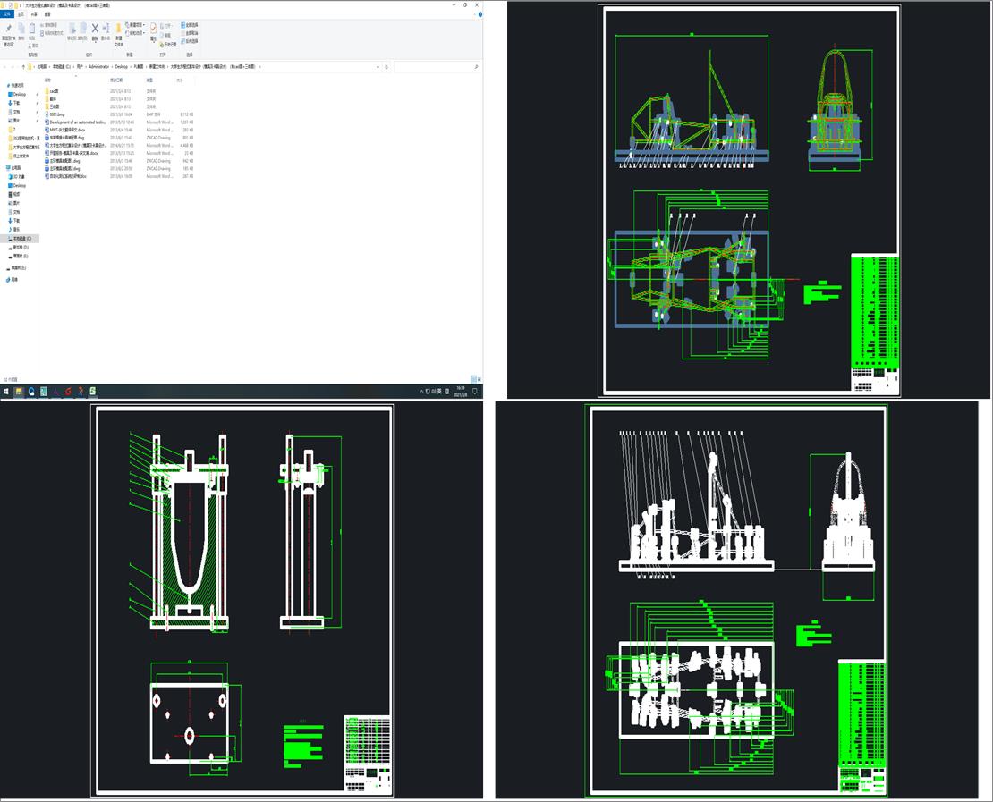The height and width of the screenshot is (802, 993).
Task: Click Copy path in the clipboard group
Action: [49, 25]
